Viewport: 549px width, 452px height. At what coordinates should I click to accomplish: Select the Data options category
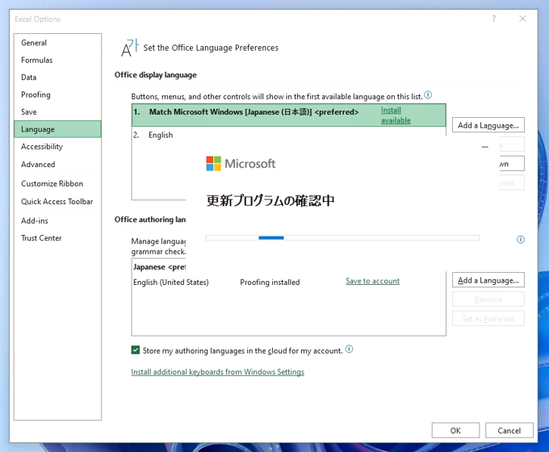[x=29, y=77]
